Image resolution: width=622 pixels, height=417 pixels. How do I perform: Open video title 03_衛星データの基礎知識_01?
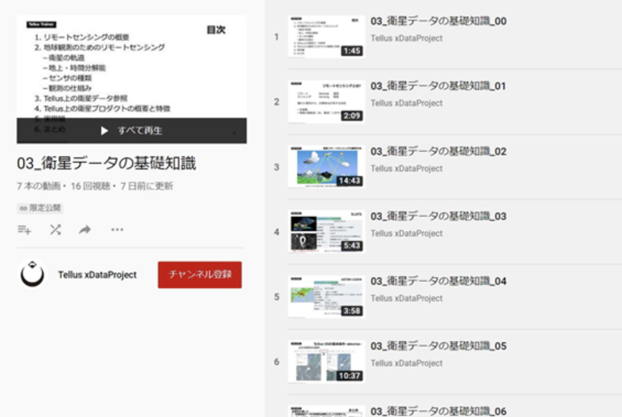tap(438, 86)
